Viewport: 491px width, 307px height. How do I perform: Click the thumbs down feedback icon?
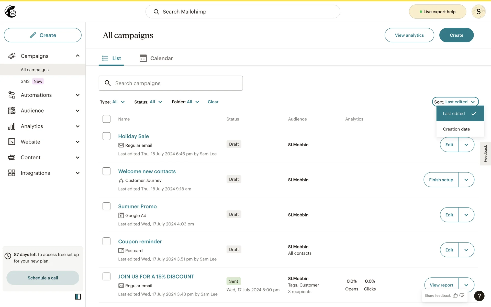pyautogui.click(x=462, y=295)
